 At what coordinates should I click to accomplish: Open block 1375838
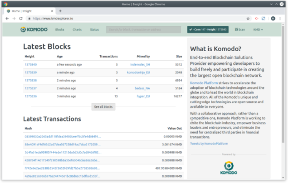click(31, 80)
